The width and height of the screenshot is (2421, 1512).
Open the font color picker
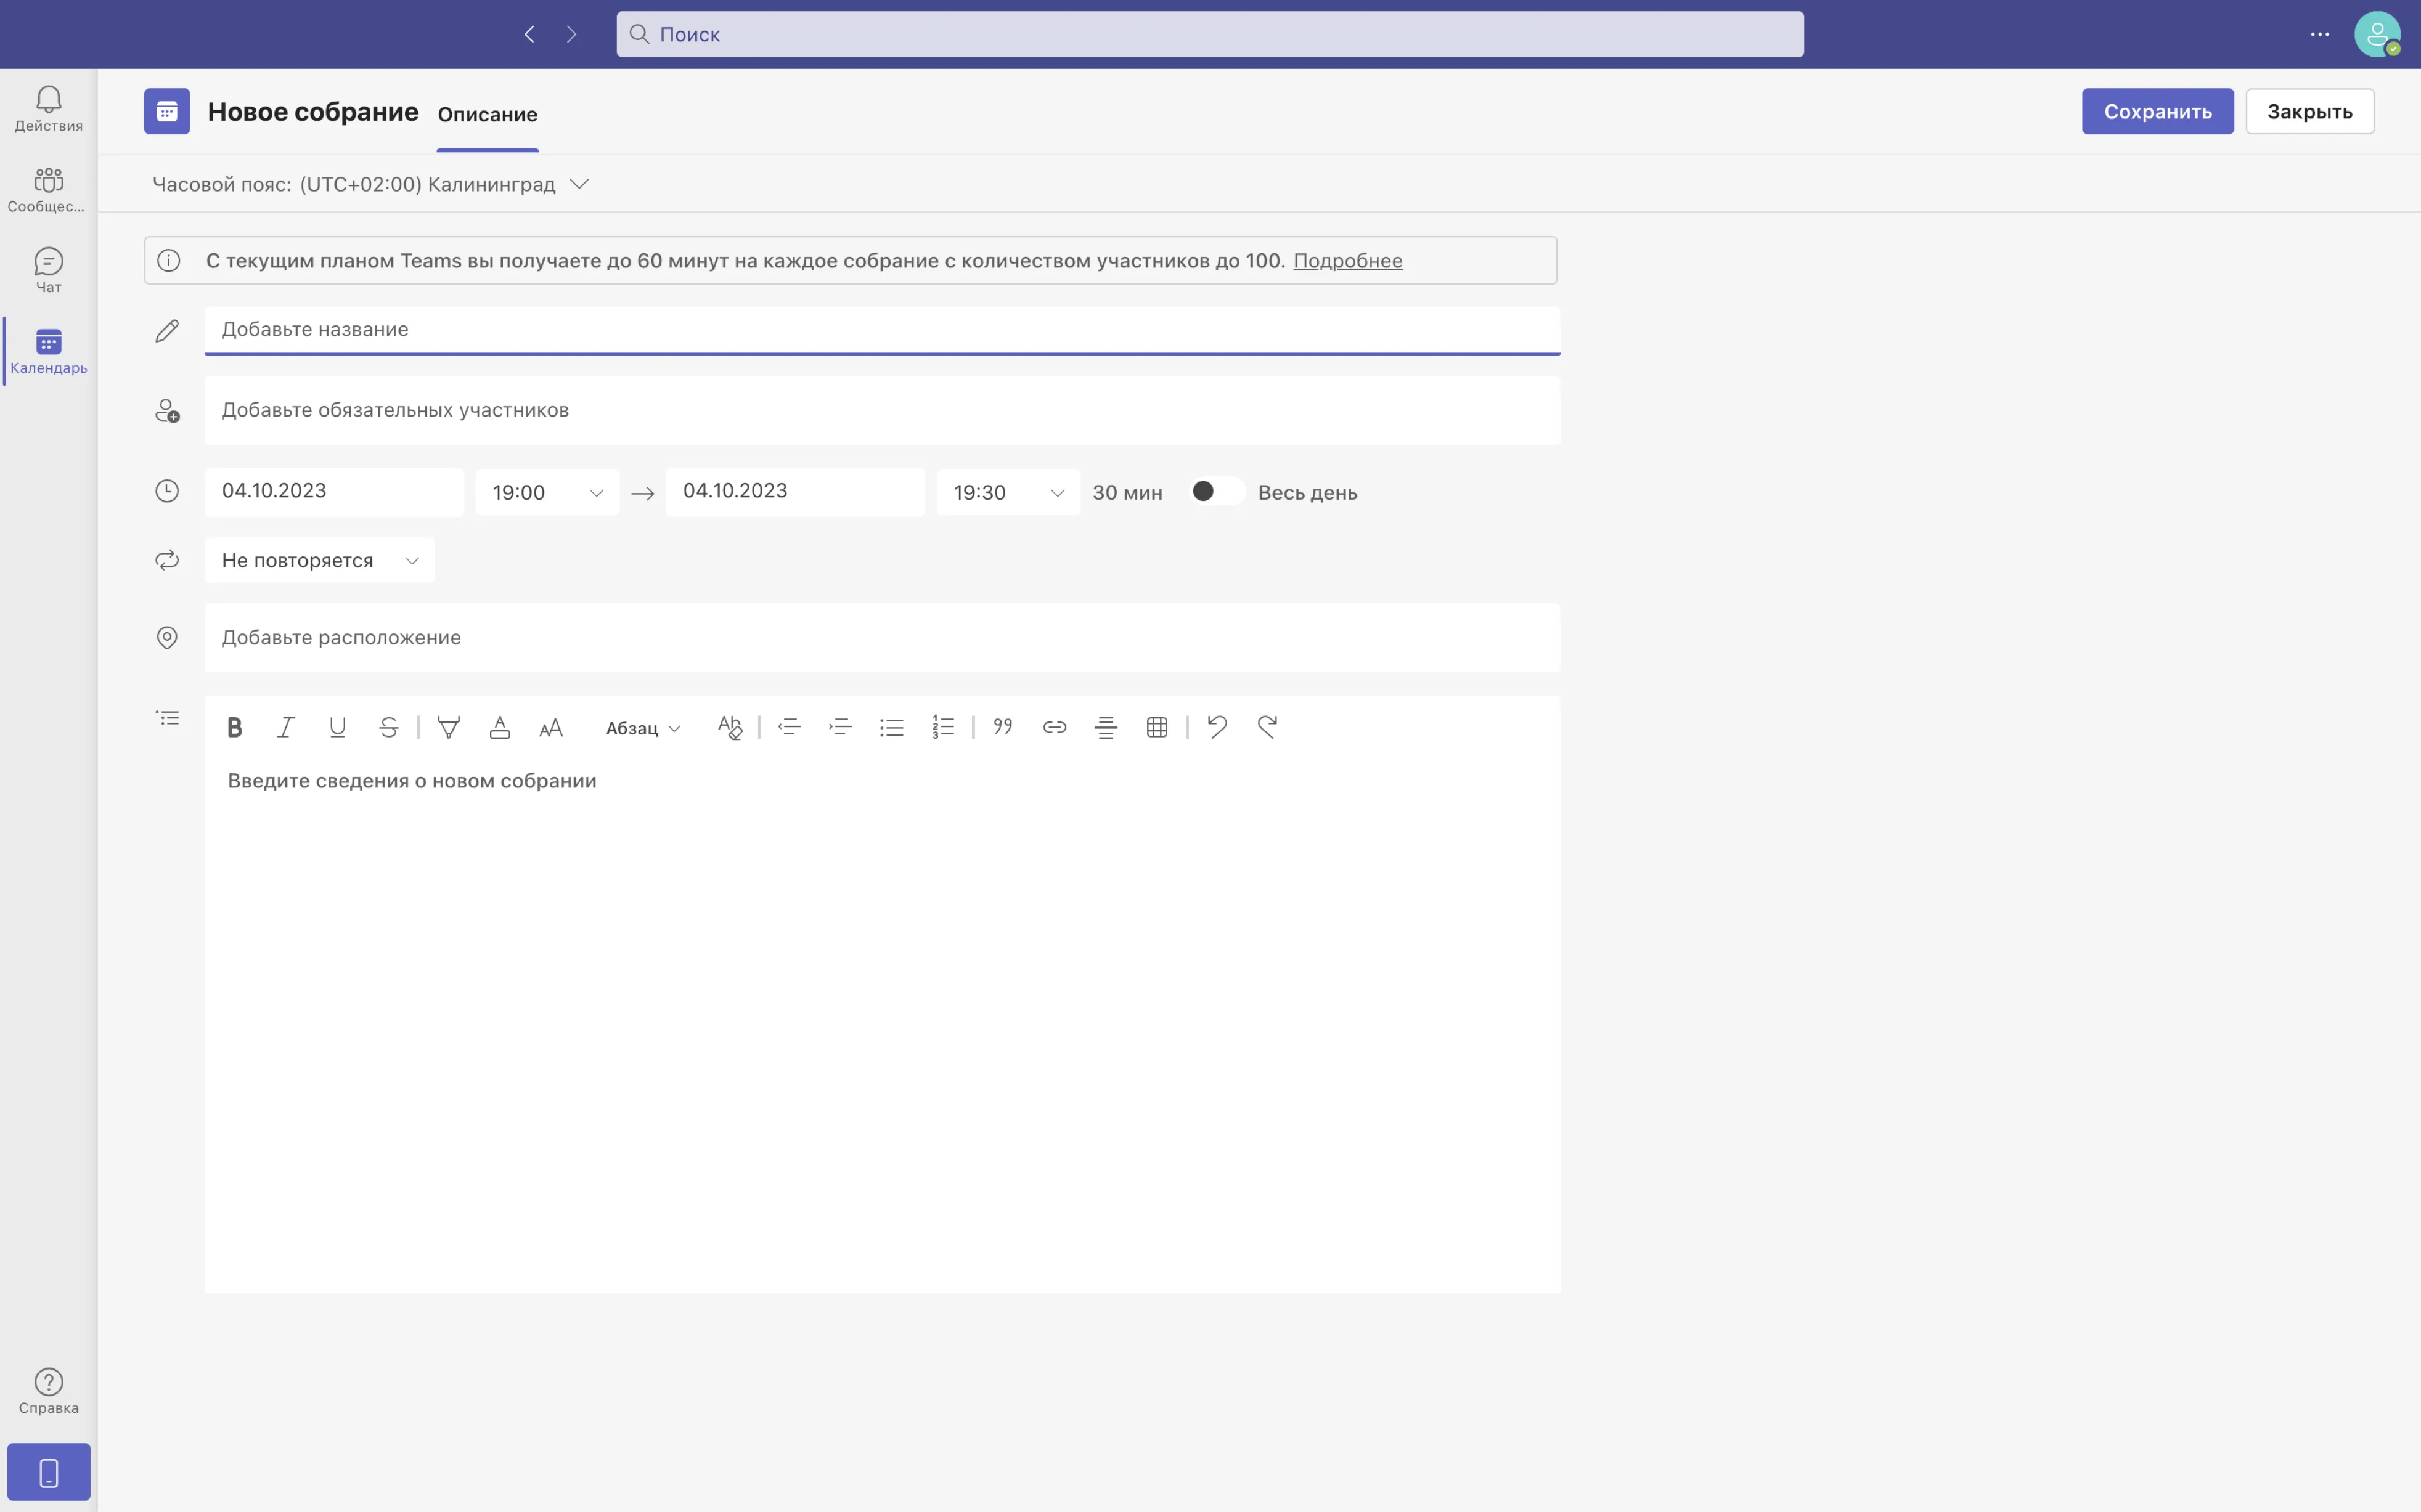pyautogui.click(x=500, y=727)
